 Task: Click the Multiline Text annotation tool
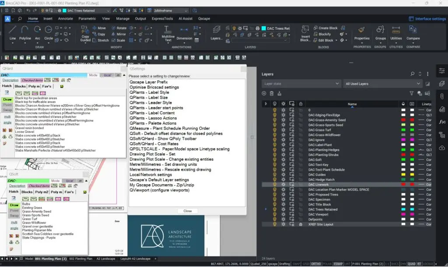168,32
